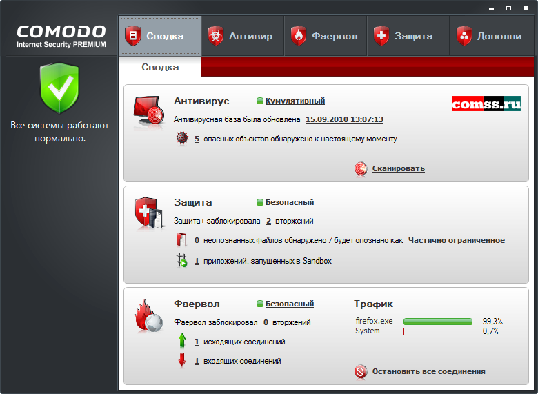The height and width of the screenshot is (394, 538).
Task: Open the 5 dangerous objects count link
Action: [197, 139]
